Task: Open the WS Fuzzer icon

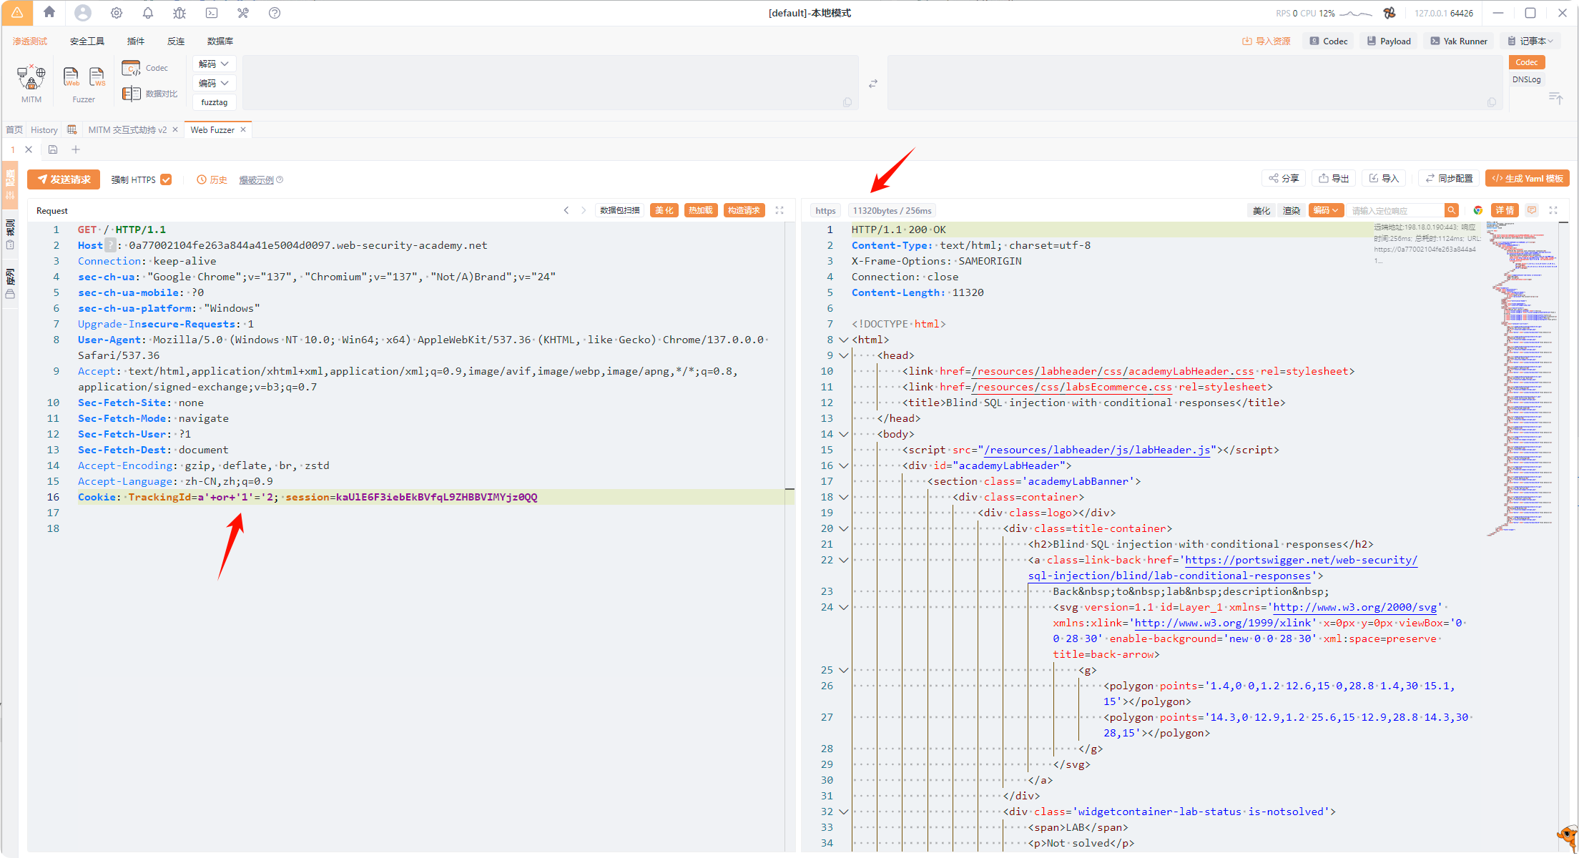Action: tap(97, 77)
